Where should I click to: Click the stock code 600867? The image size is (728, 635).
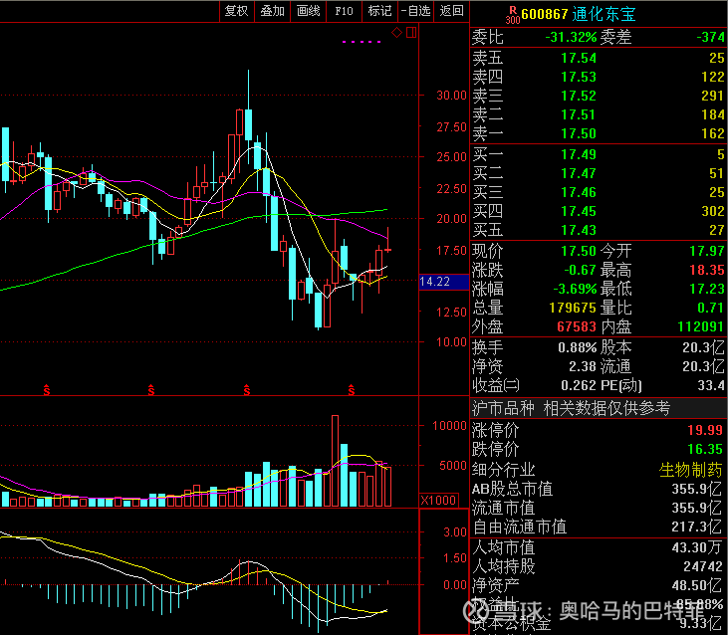[x=545, y=15]
